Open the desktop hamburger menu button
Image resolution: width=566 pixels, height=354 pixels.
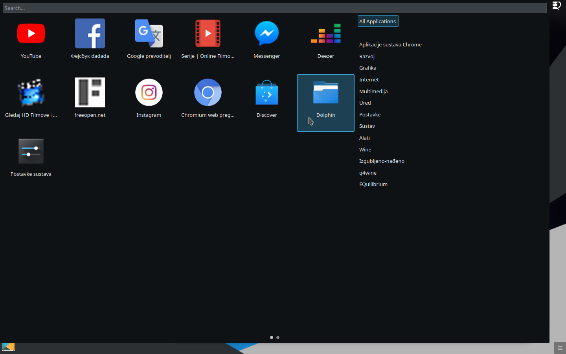[560, 348]
